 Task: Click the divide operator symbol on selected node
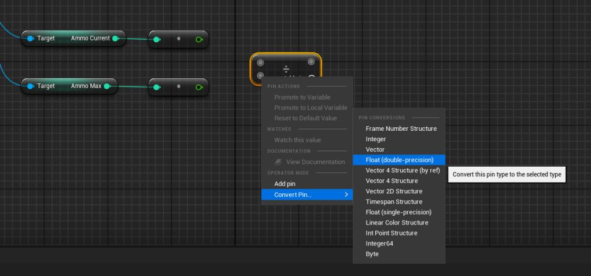click(286, 69)
